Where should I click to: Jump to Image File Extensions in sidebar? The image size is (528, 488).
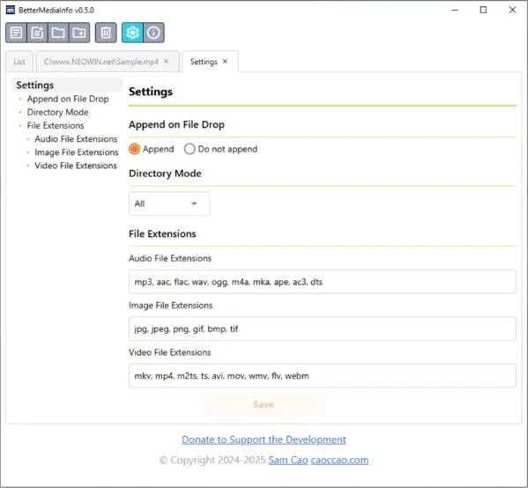(77, 152)
